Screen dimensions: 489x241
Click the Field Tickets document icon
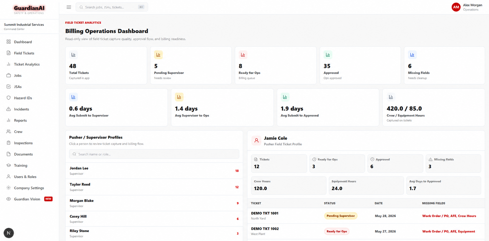8,53
